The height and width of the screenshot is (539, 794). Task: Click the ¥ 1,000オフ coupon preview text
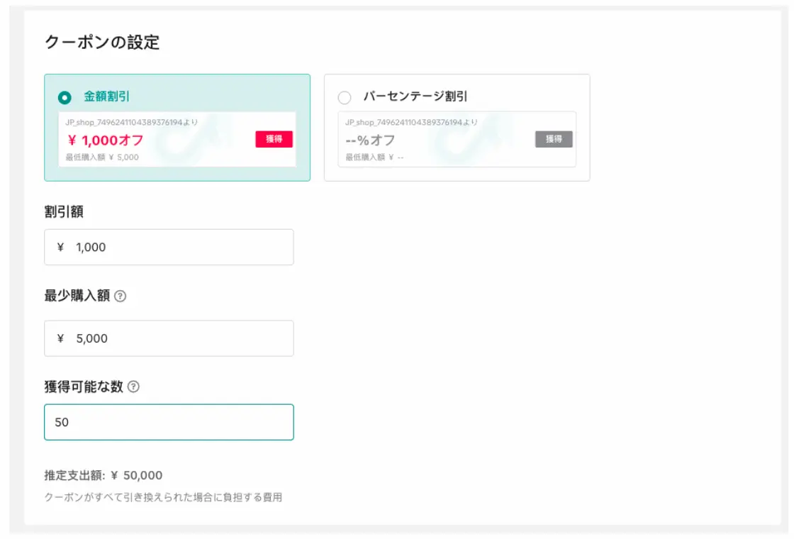(106, 140)
